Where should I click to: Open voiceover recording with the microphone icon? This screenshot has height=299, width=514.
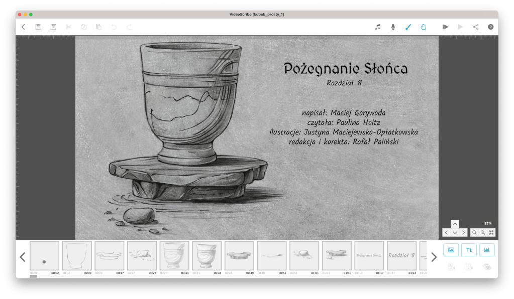point(393,27)
